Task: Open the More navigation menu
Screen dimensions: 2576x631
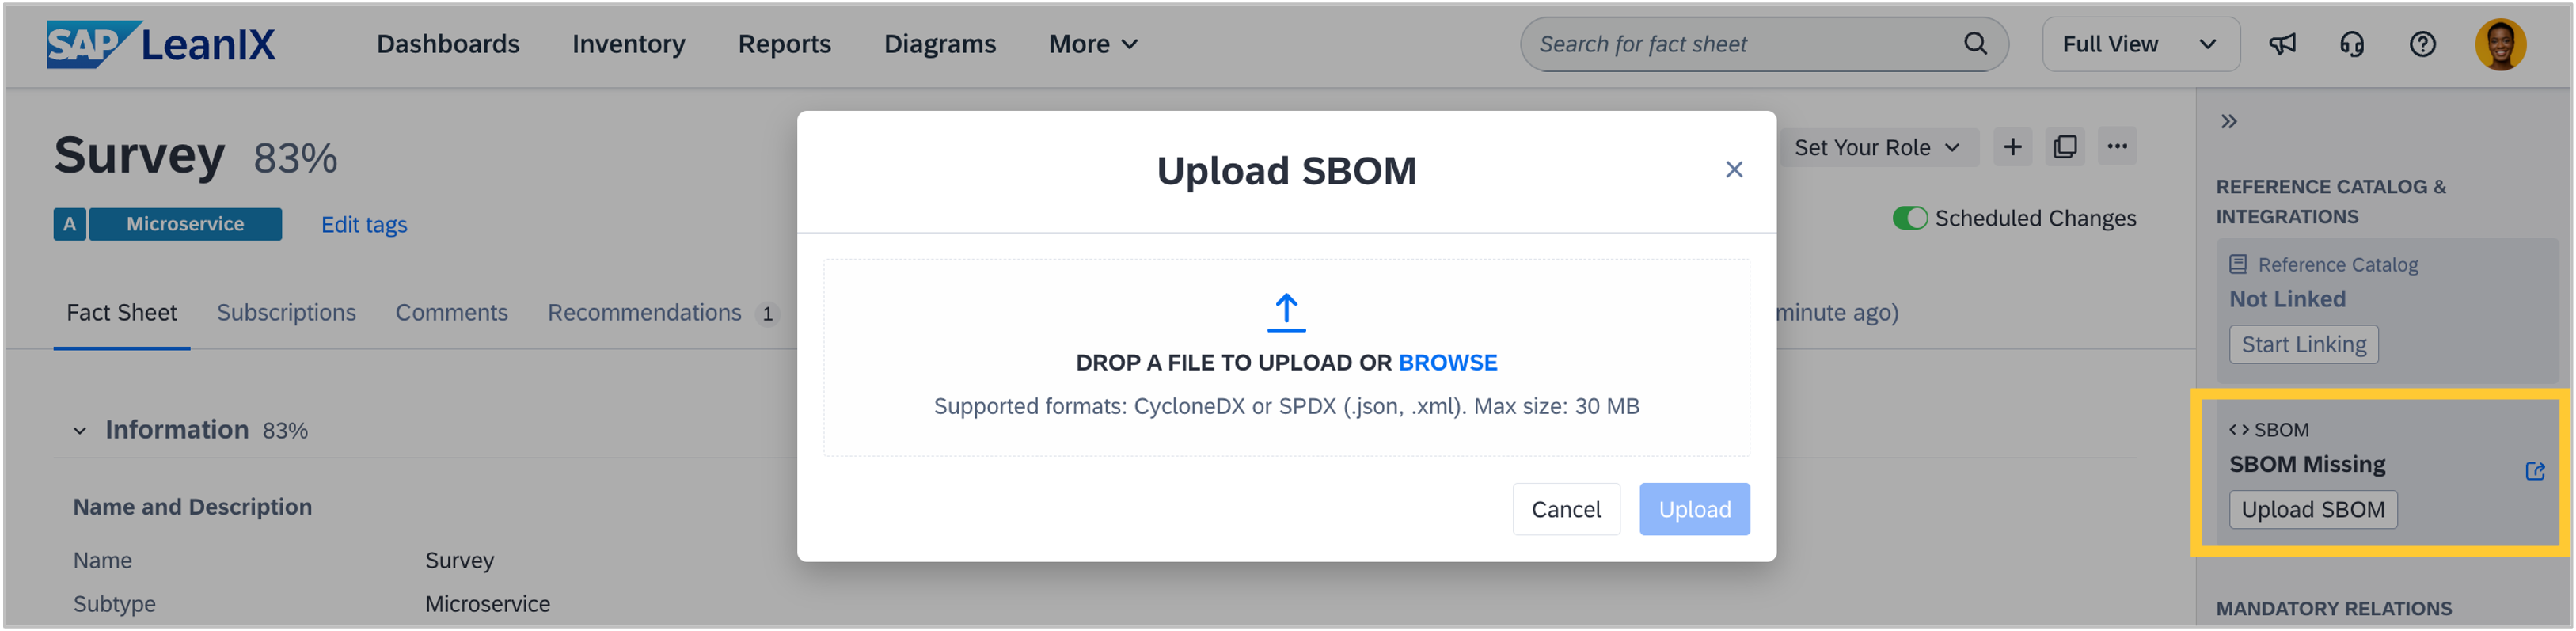Action: 1092,44
